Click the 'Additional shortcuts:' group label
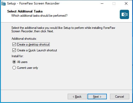 click(x=24, y=39)
